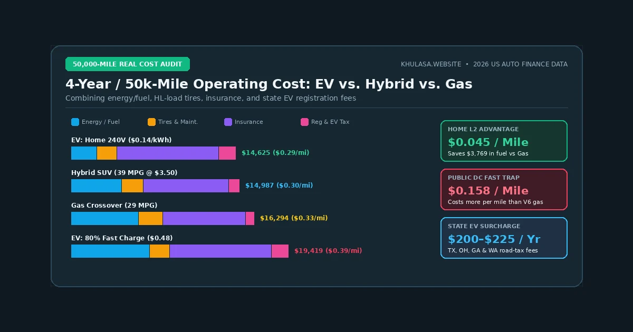This screenshot has height=332, width=633.
Task: Click the $14,625 ($0.29/mi) total value
Action: click(275, 153)
